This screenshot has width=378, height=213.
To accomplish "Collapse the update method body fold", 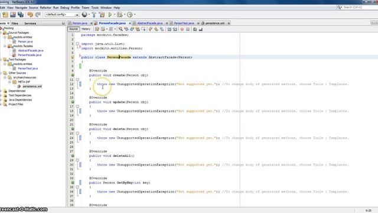I will 77,106.
